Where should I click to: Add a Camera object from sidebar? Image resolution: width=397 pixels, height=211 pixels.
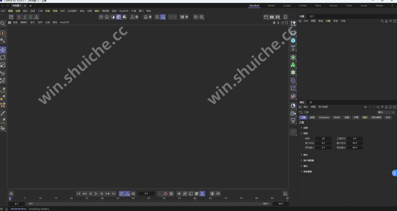[x=293, y=113]
